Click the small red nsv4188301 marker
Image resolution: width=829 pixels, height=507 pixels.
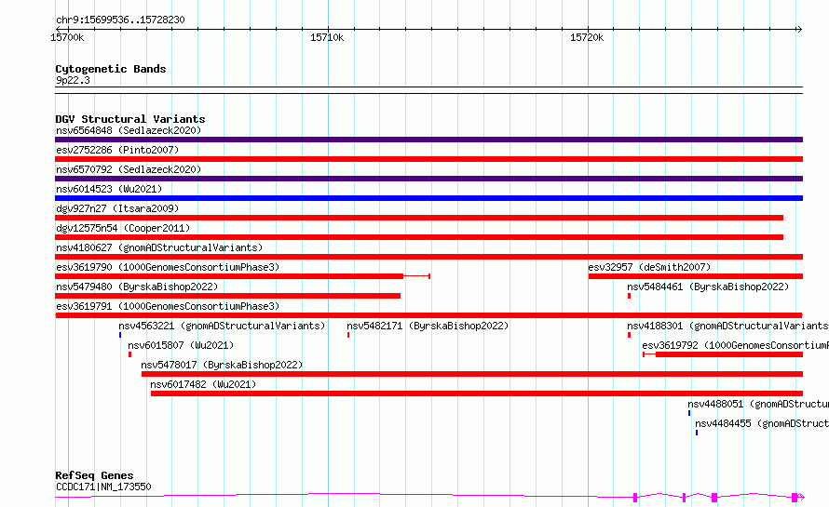(x=629, y=335)
